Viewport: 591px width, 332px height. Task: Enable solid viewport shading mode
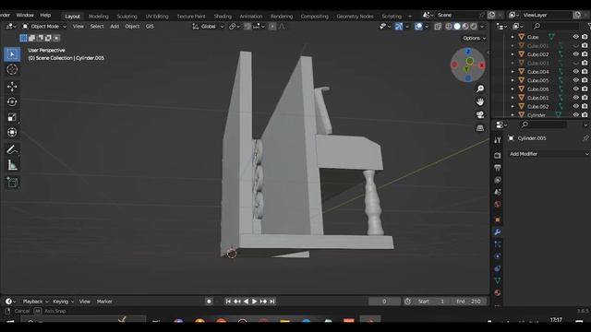point(457,27)
